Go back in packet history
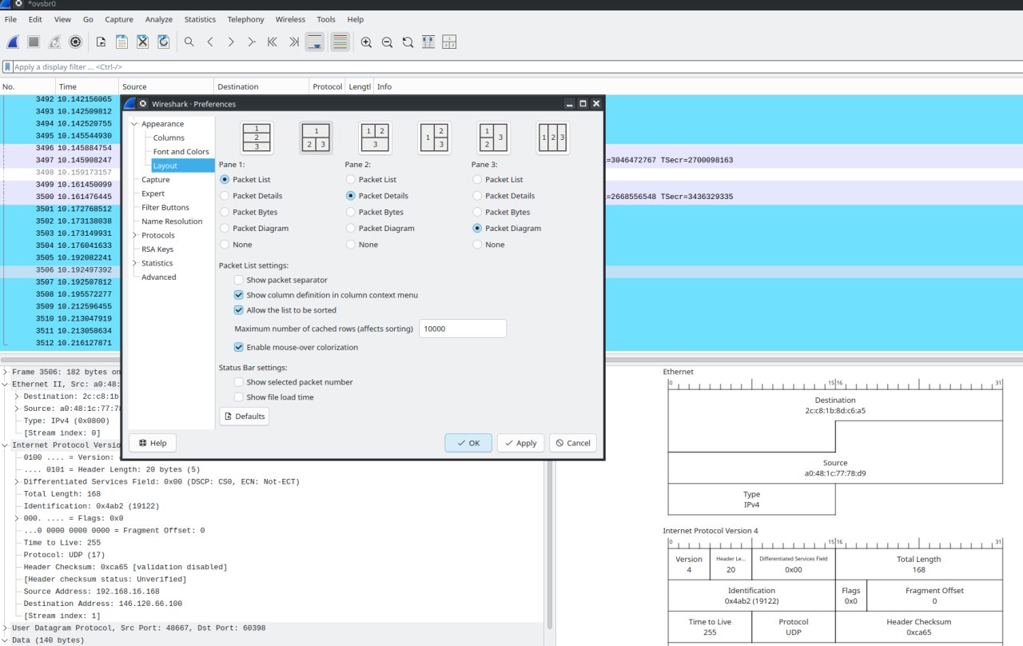The height and width of the screenshot is (646, 1023). pyautogui.click(x=210, y=42)
